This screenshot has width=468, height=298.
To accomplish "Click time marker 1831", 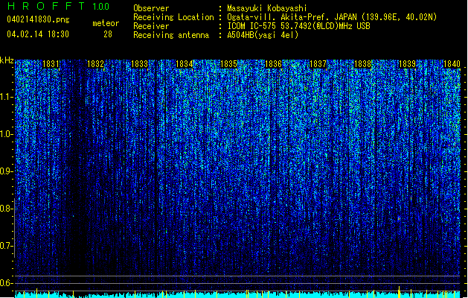I will point(51,64).
